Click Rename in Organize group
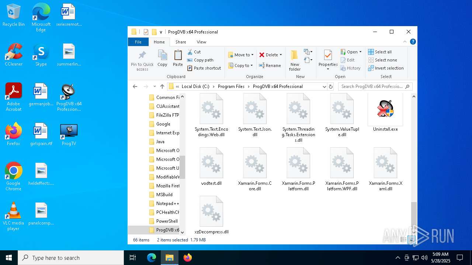This screenshot has height=265, width=472. click(270, 66)
